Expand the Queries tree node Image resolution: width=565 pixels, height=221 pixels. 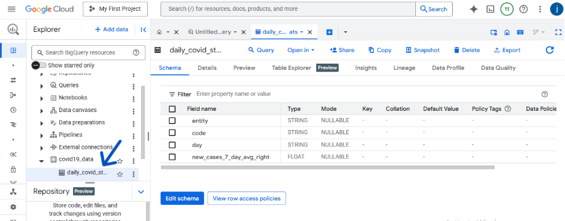[x=42, y=86]
